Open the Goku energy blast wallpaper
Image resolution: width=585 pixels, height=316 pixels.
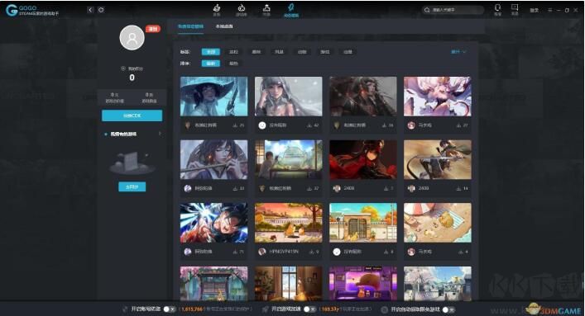click(x=213, y=223)
